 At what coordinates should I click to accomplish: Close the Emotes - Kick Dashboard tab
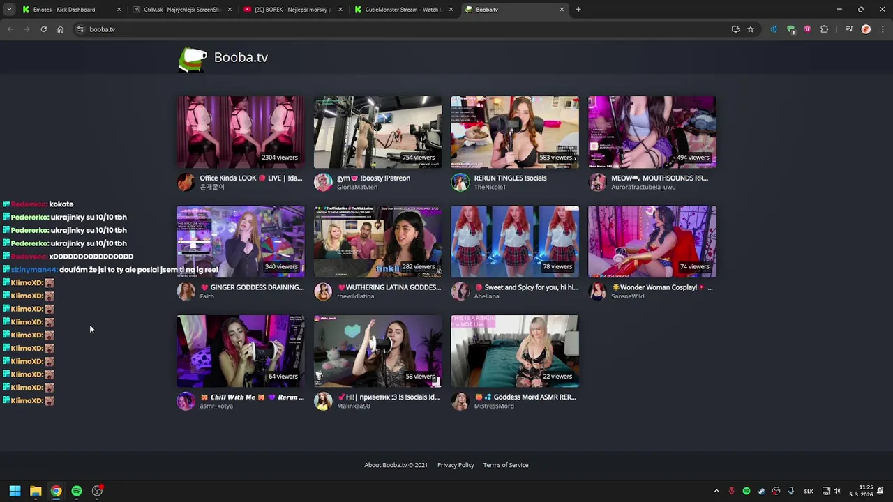pyautogui.click(x=119, y=10)
